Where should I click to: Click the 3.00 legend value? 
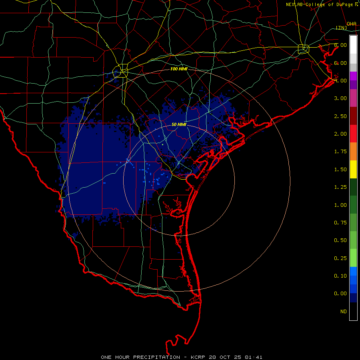(340, 98)
